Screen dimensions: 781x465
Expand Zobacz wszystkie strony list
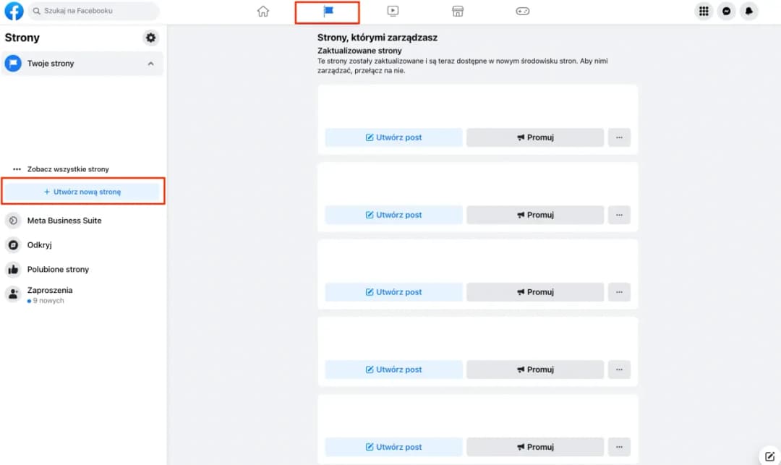pos(67,169)
